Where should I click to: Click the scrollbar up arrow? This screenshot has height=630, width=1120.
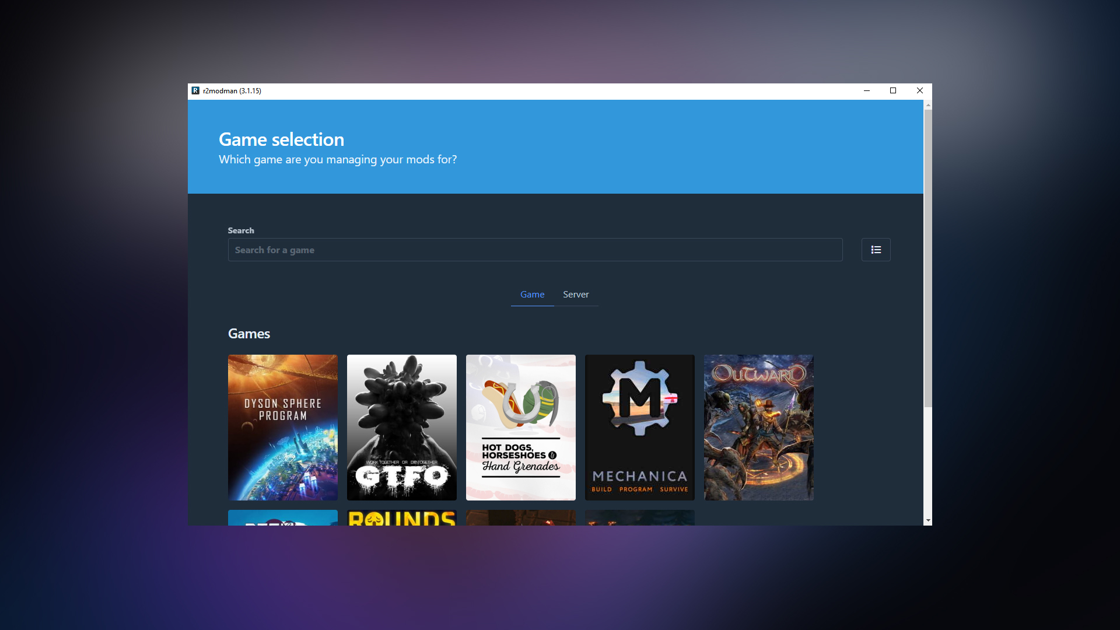(x=928, y=105)
